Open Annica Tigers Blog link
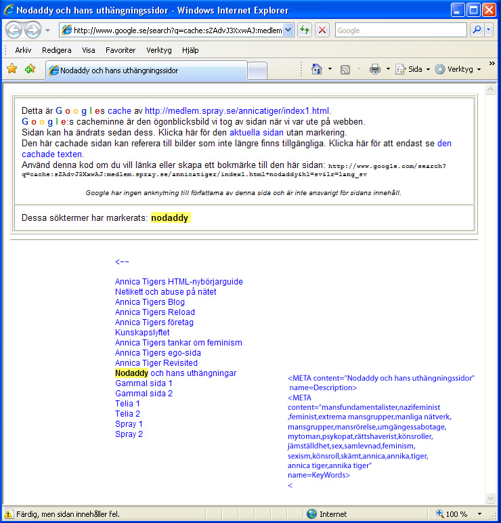Image resolution: width=501 pixels, height=523 pixels. (150, 302)
